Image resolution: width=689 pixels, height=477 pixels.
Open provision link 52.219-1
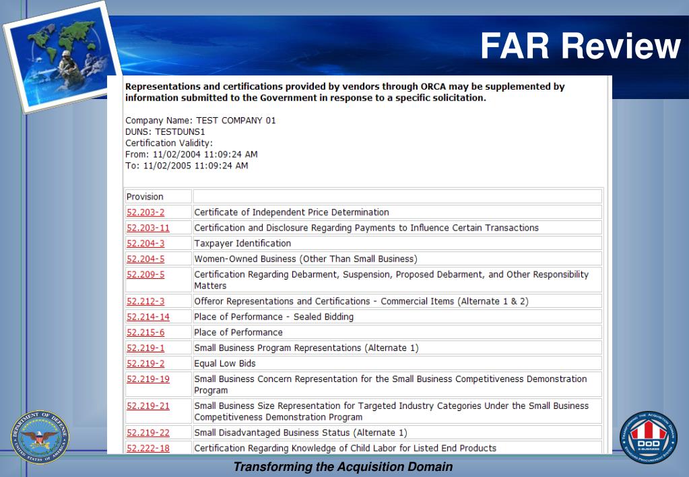point(145,348)
